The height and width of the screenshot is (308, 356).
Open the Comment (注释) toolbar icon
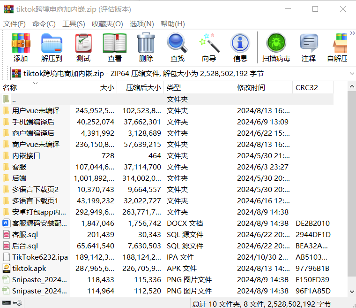(309, 47)
